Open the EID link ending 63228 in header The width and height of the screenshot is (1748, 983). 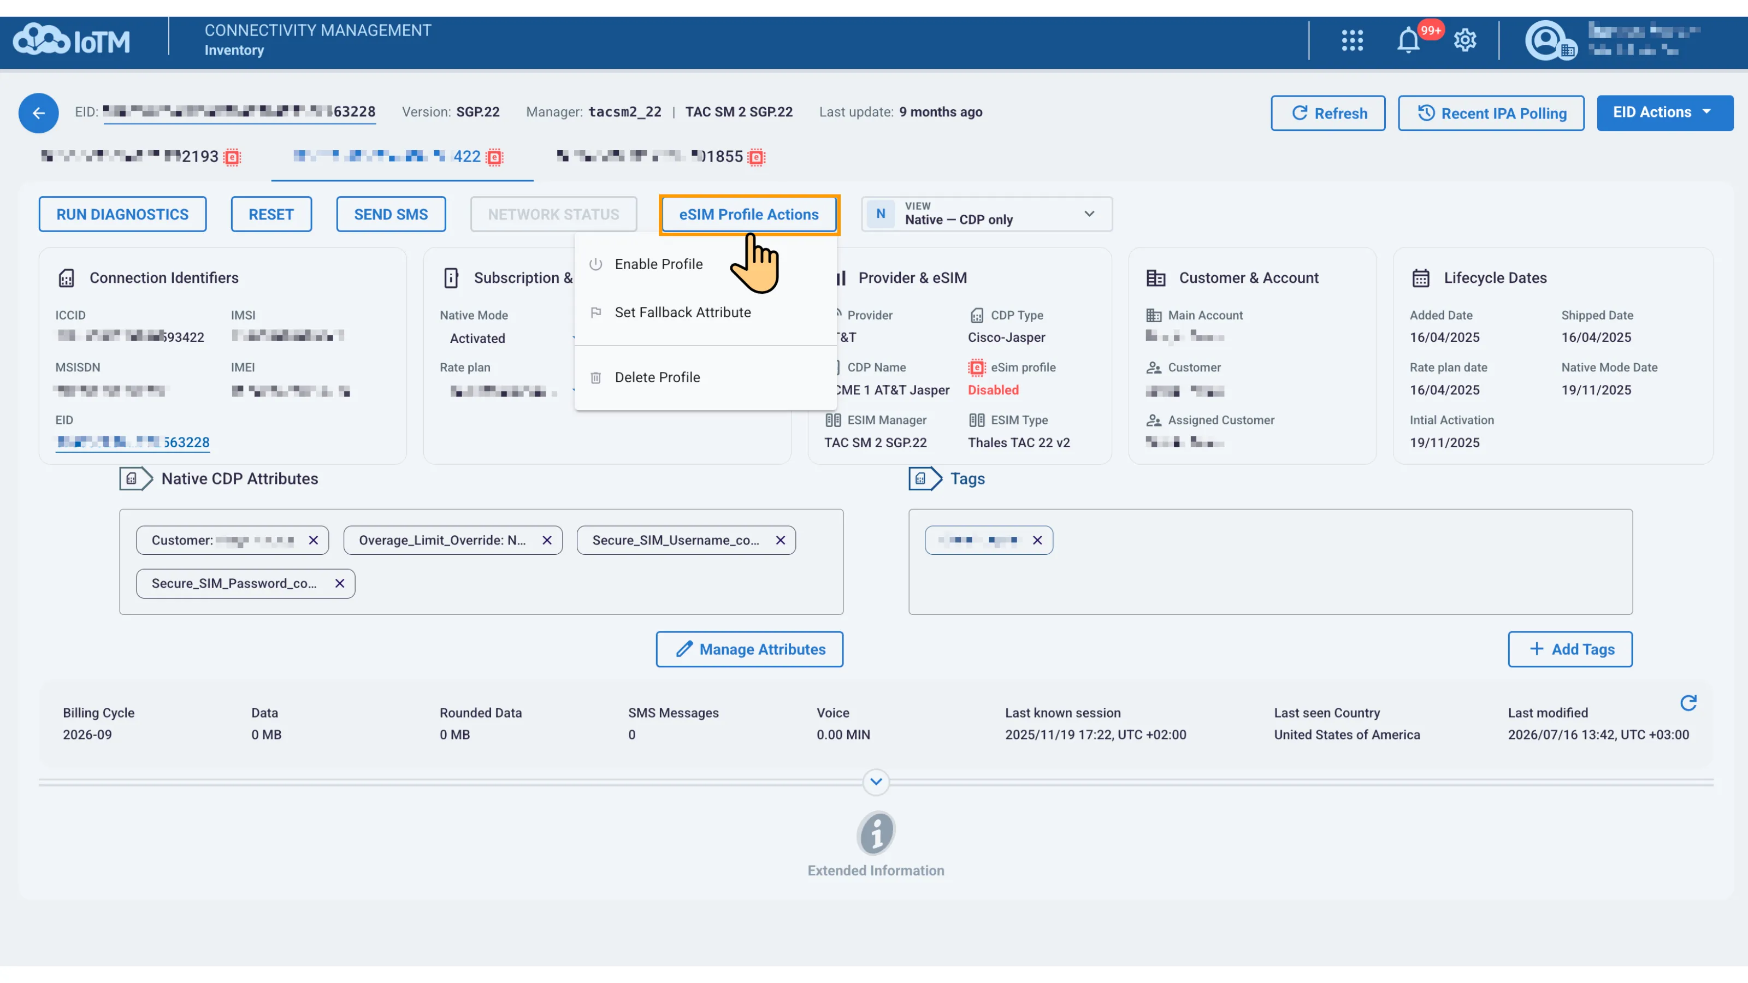[239, 112]
